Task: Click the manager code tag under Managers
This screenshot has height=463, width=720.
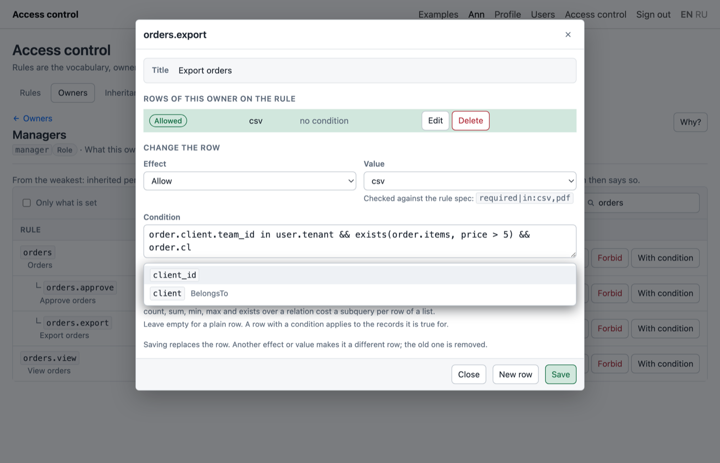Action: click(32, 150)
